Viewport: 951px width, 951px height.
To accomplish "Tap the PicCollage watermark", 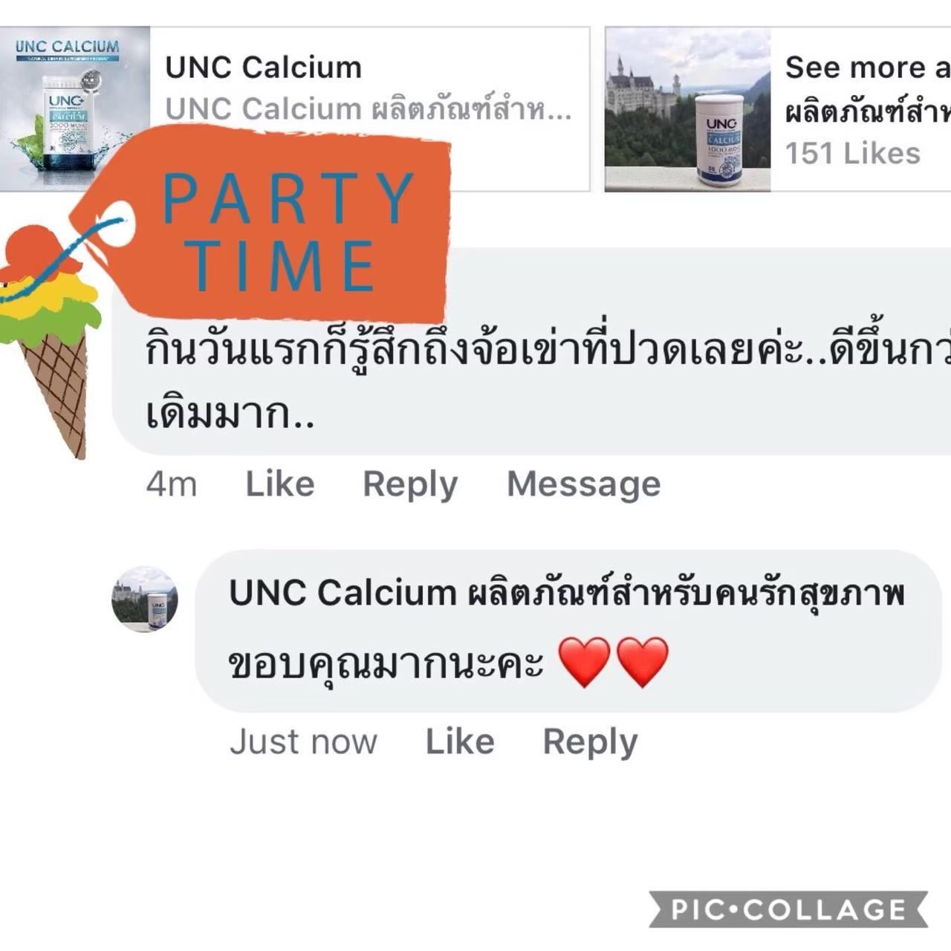I will pyautogui.click(x=788, y=909).
